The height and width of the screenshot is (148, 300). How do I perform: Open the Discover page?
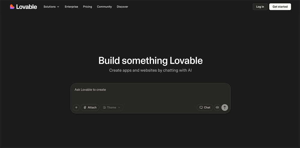pyautogui.click(x=122, y=7)
